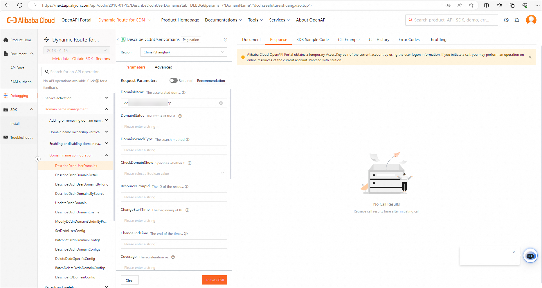Click the Initiate Call button

[x=215, y=280]
